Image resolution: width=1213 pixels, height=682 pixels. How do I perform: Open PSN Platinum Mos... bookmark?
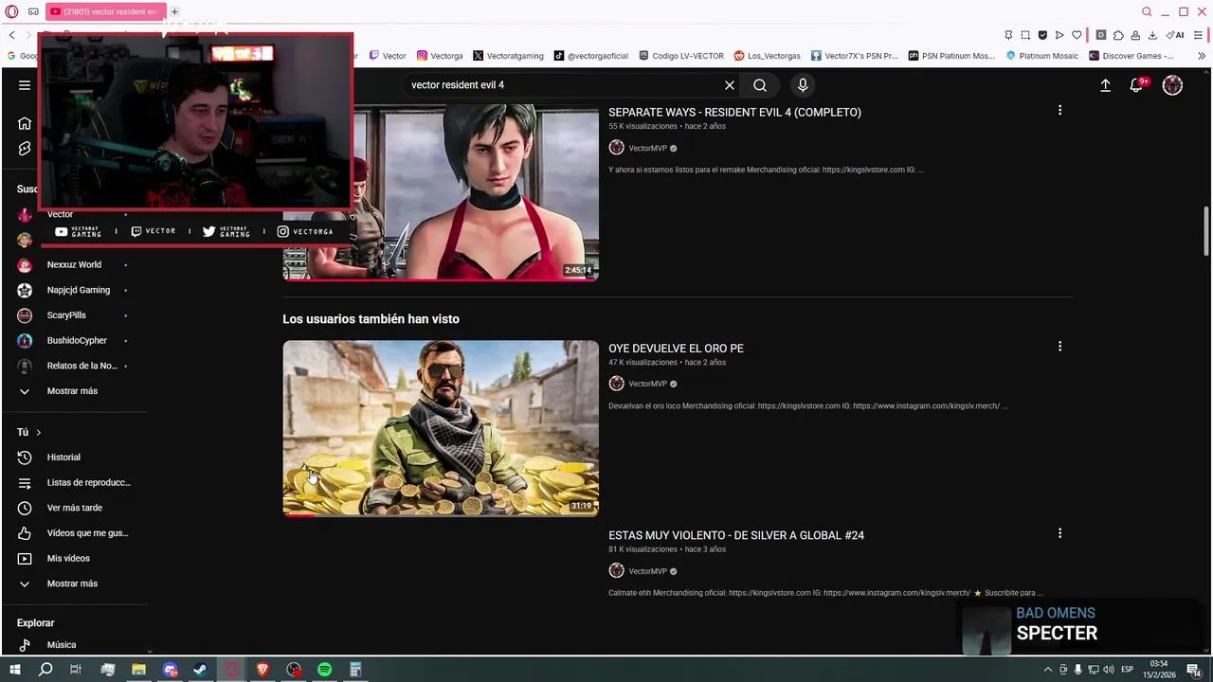[x=950, y=56]
